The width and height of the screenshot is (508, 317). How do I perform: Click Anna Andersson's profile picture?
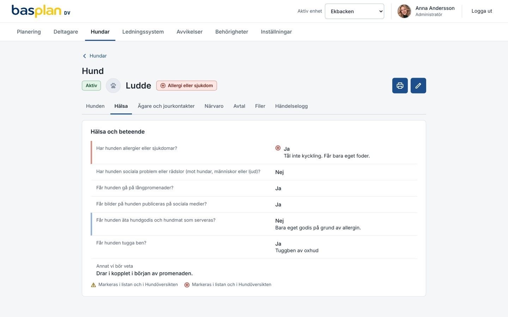point(404,11)
